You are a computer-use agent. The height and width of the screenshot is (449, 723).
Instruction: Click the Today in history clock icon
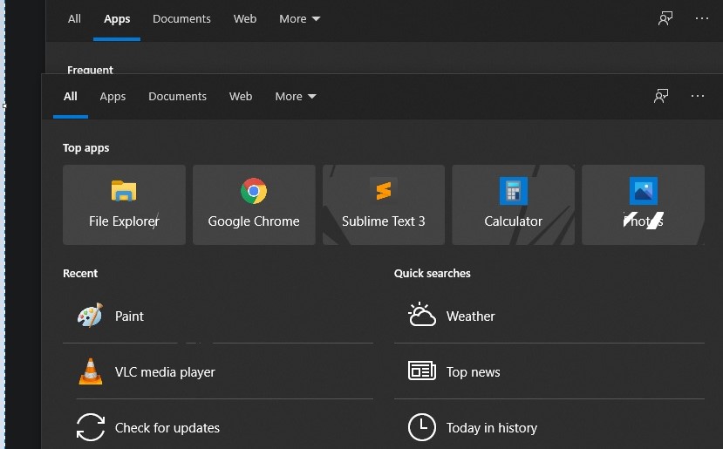pyautogui.click(x=422, y=427)
